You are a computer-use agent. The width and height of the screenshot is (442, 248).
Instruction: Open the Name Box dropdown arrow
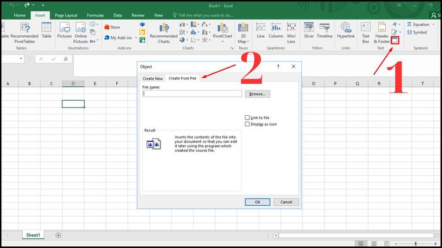[21, 59]
